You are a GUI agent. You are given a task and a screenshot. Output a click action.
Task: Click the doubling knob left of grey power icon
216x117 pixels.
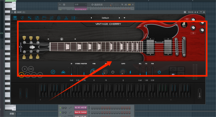click(106, 72)
